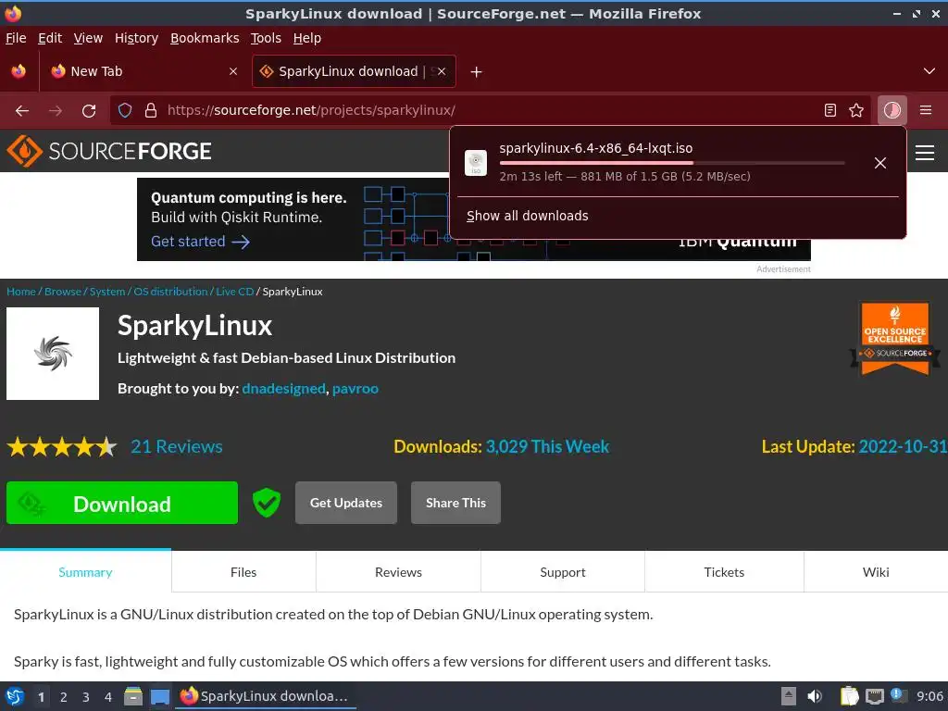Open the File menu

[16, 38]
